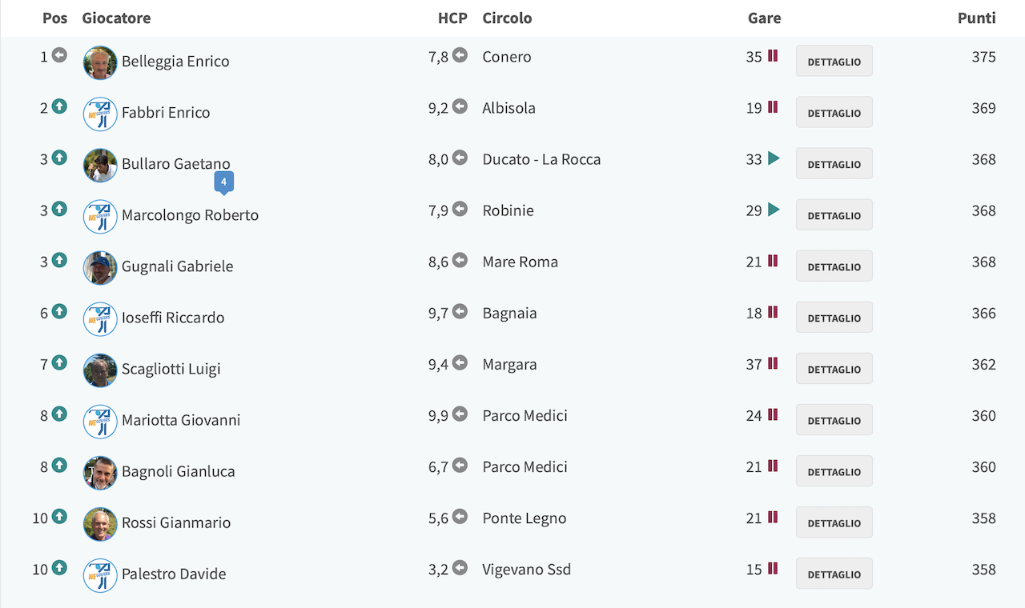
Task: Click the Circolo column header
Action: point(507,18)
